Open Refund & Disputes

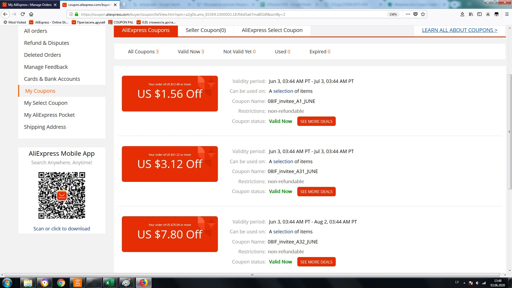46,43
